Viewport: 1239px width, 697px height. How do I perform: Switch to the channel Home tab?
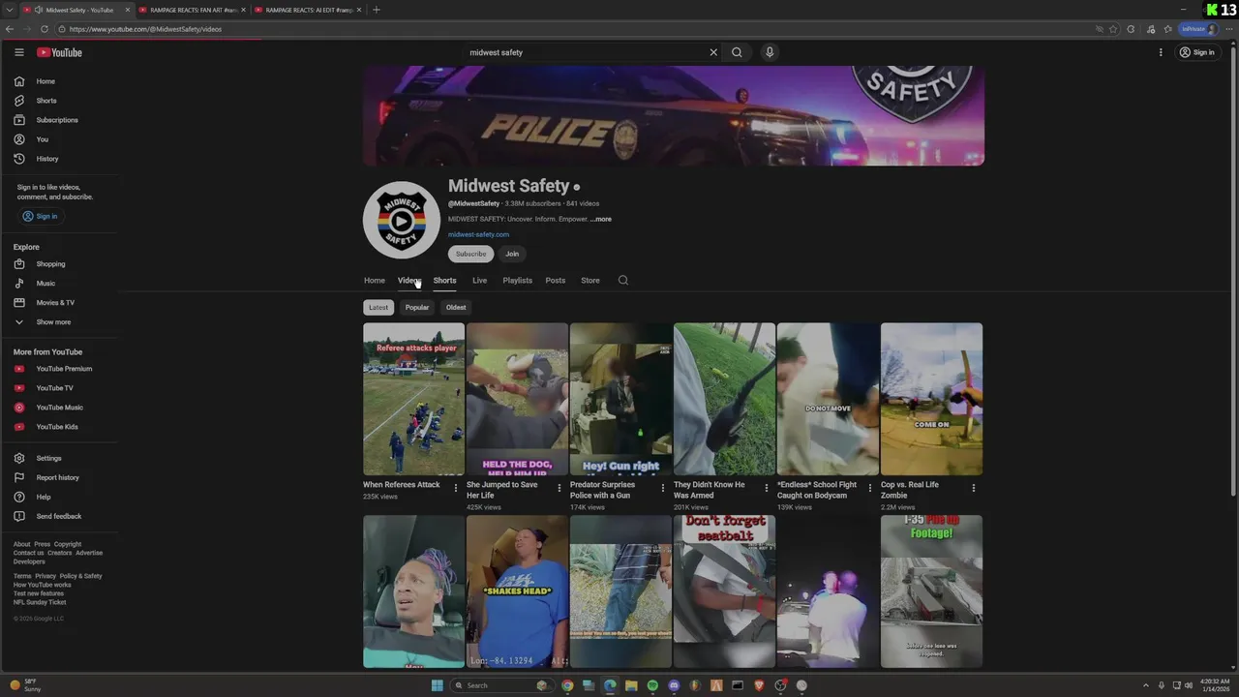pos(375,280)
